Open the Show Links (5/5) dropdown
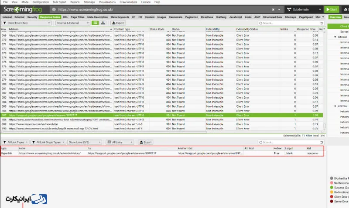The image size is (349, 208). pyautogui.click(x=85, y=142)
